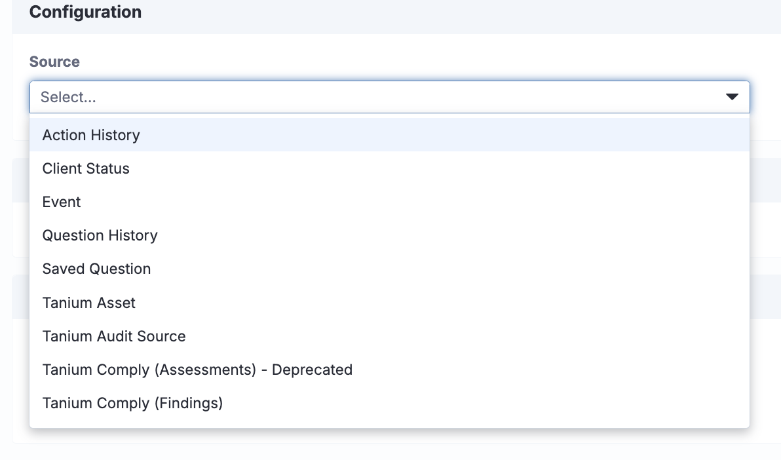Click the Source dropdown arrow
Image resolution: width=781 pixels, height=460 pixels.
(732, 97)
